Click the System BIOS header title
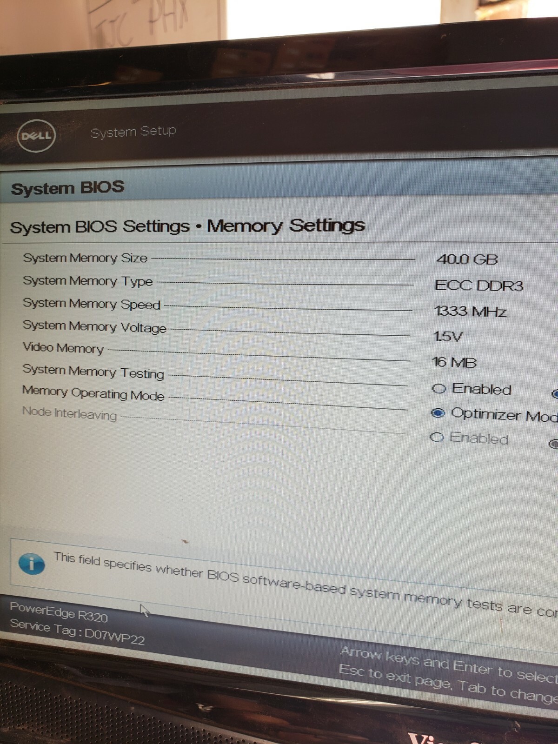This screenshot has height=744, width=558. coord(67,188)
